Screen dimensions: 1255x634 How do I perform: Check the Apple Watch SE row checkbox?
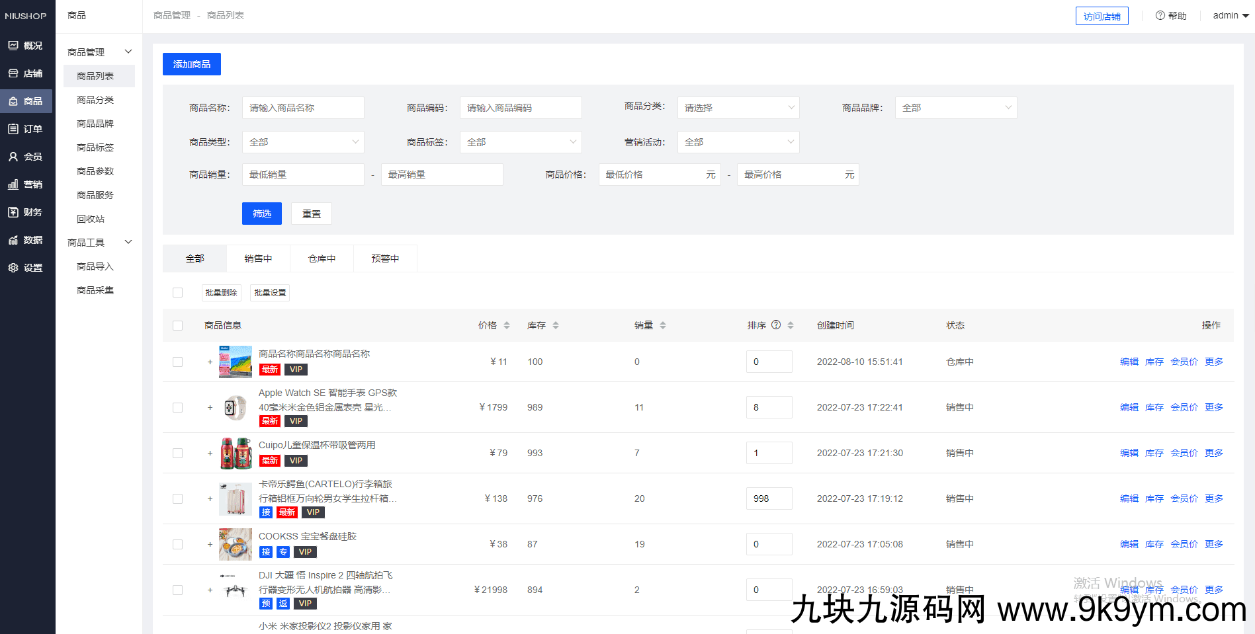(x=177, y=407)
